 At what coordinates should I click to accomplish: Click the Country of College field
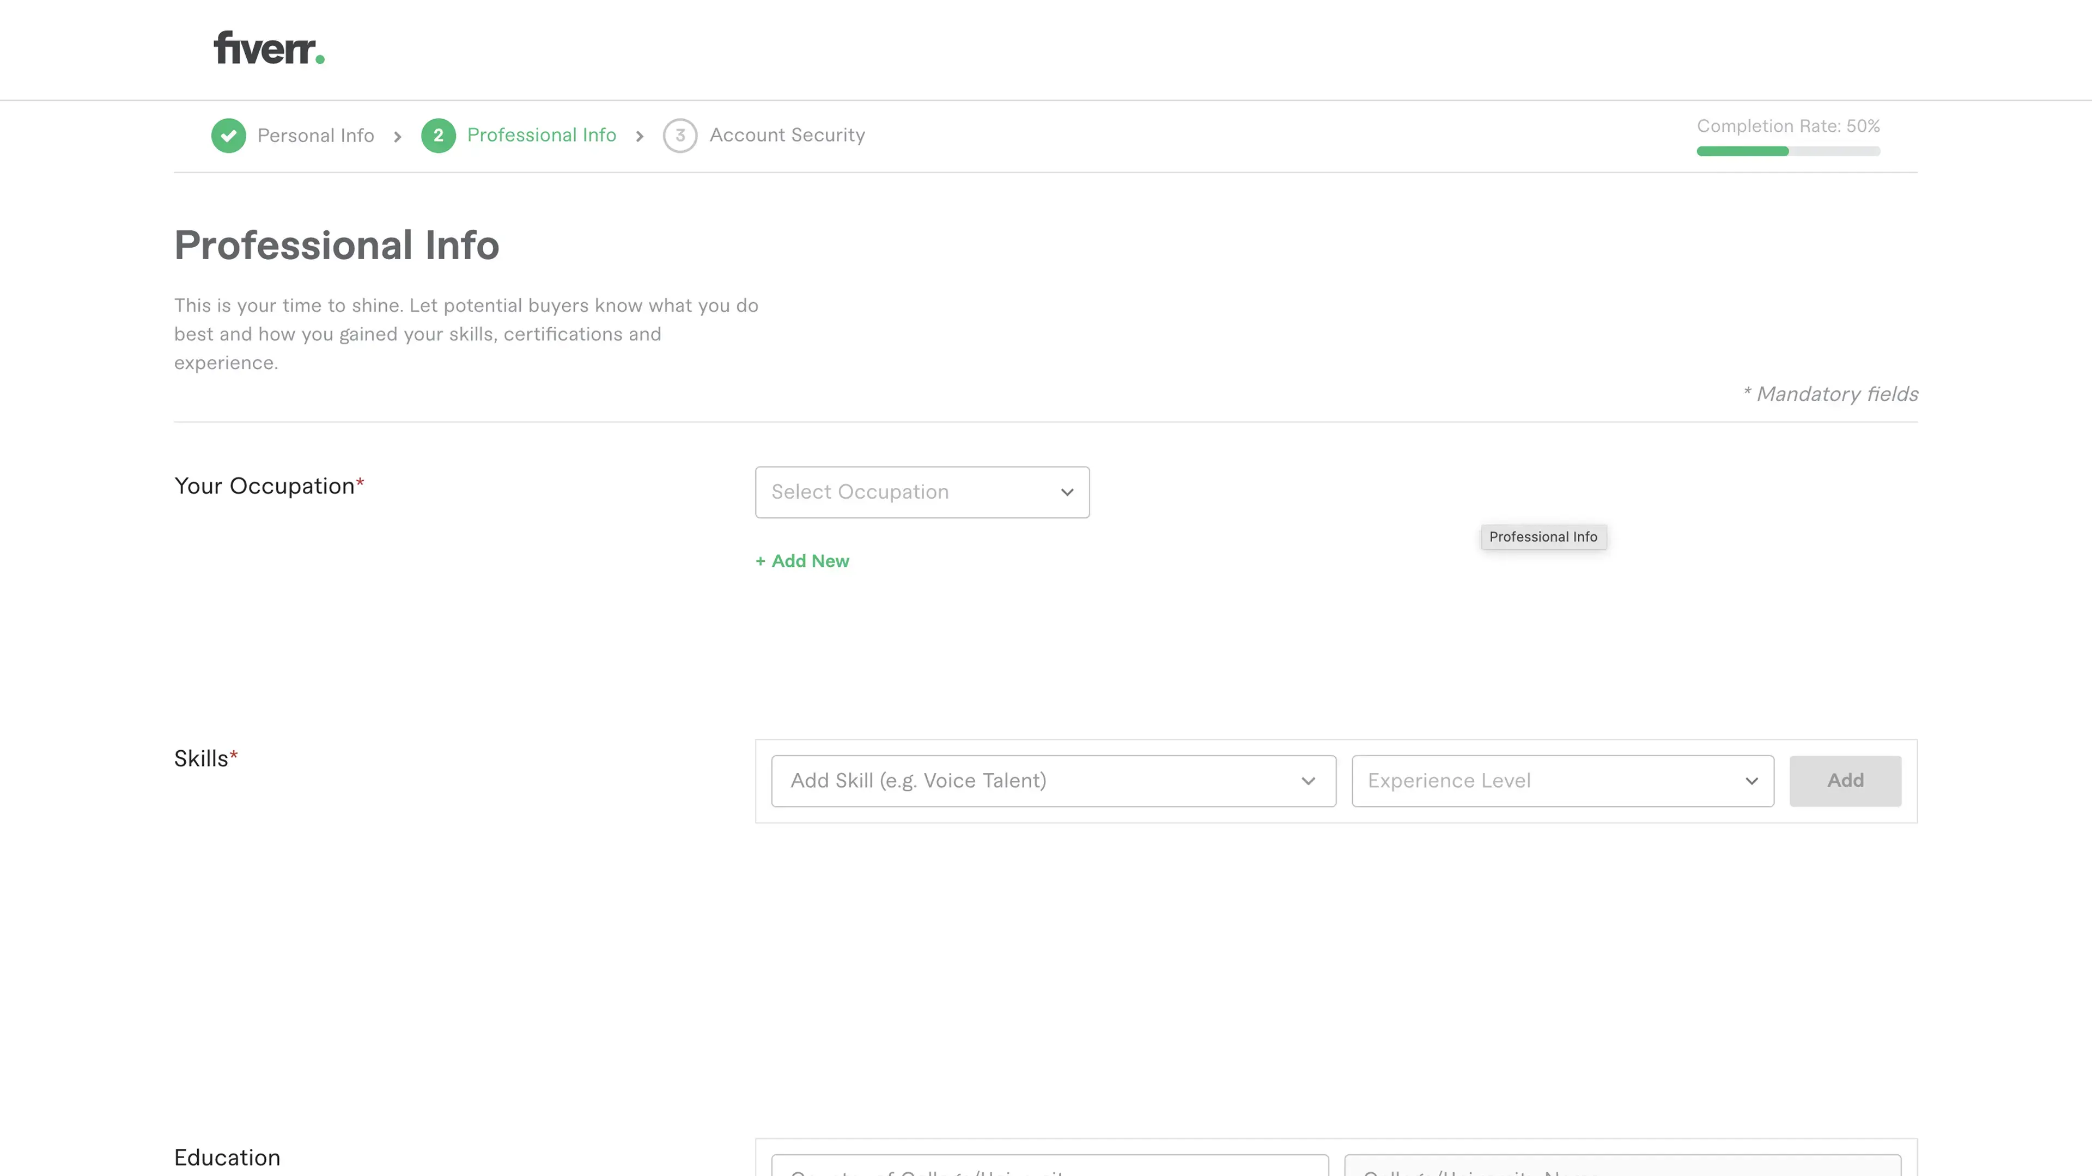point(1049,1166)
